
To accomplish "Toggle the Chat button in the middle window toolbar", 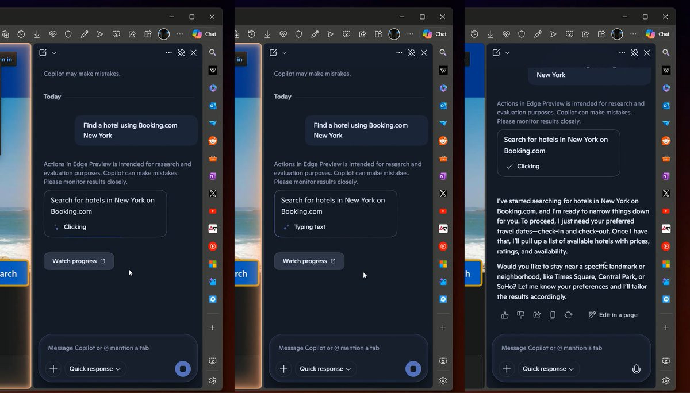I will coord(434,34).
